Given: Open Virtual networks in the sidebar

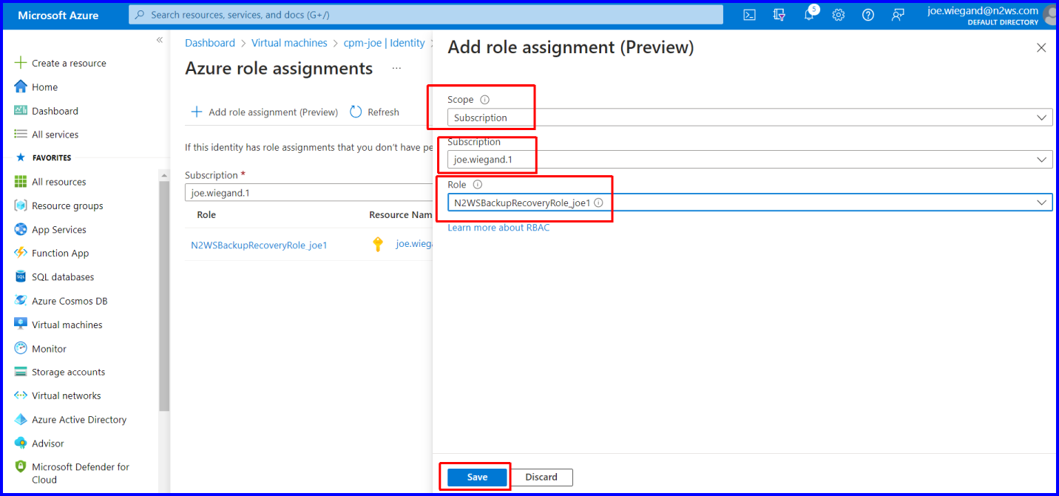Looking at the screenshot, I should pyautogui.click(x=66, y=395).
